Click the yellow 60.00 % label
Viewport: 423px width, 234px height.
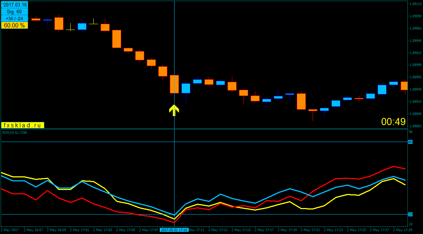click(x=14, y=26)
